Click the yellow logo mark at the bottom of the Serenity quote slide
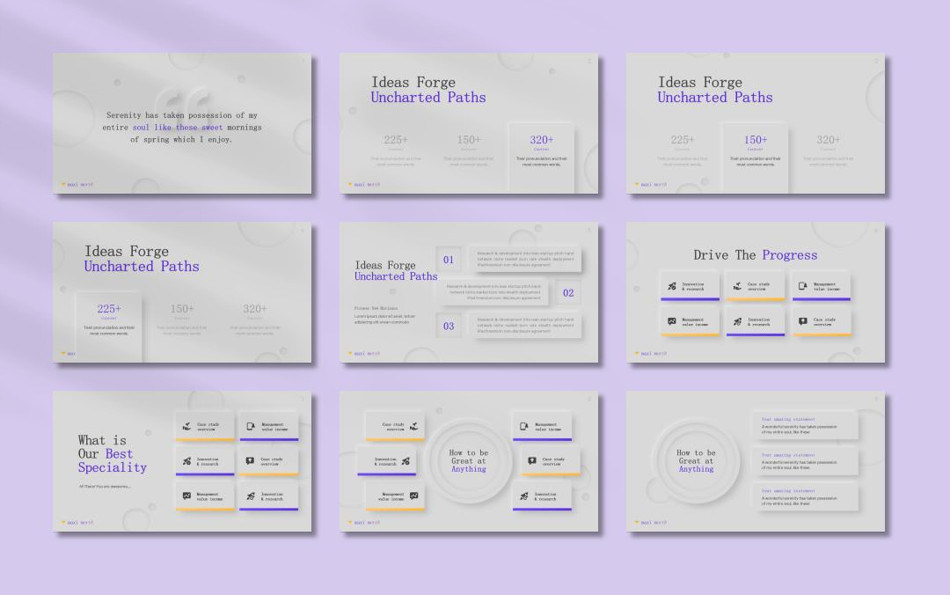 pos(63,185)
